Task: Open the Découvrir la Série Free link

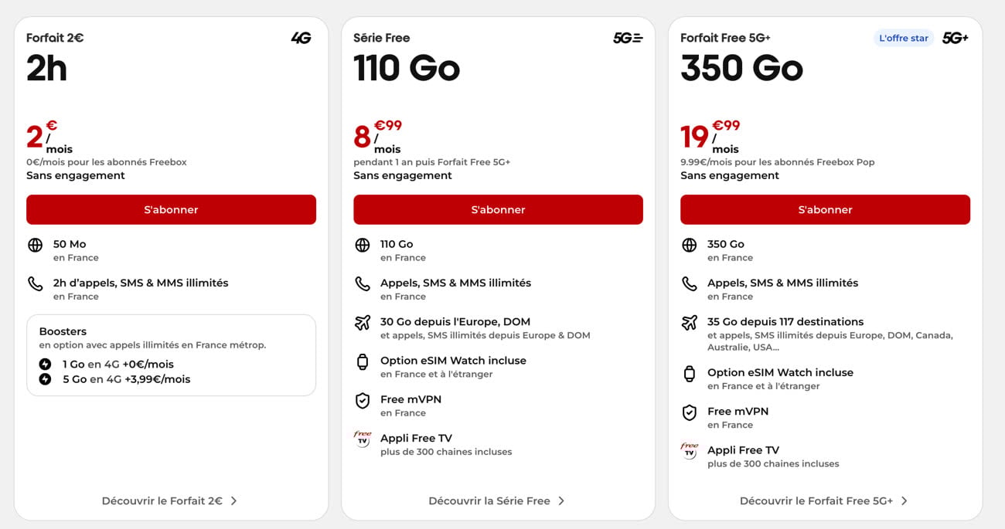Action: click(x=489, y=500)
